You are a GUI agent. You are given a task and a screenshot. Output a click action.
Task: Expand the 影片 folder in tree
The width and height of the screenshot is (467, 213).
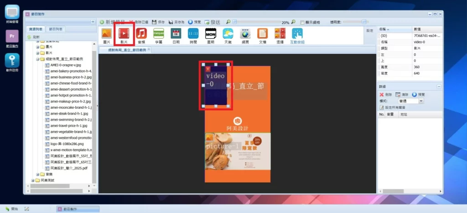pos(38,53)
